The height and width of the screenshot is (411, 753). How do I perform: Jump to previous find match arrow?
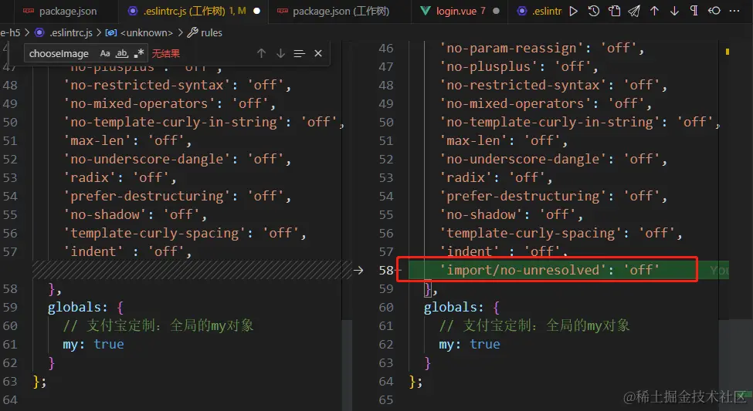pyautogui.click(x=261, y=53)
